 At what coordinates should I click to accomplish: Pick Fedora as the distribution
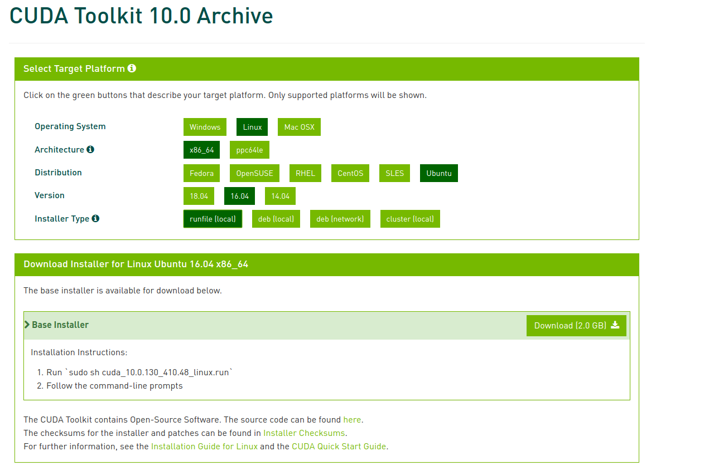201,173
